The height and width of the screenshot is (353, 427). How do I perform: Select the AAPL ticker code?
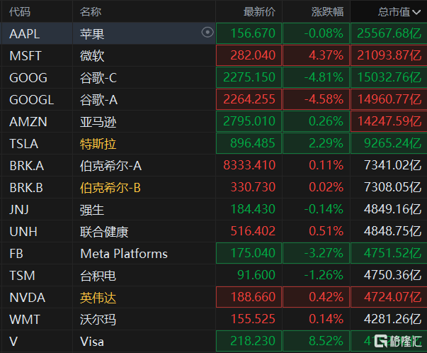[x=25, y=34]
